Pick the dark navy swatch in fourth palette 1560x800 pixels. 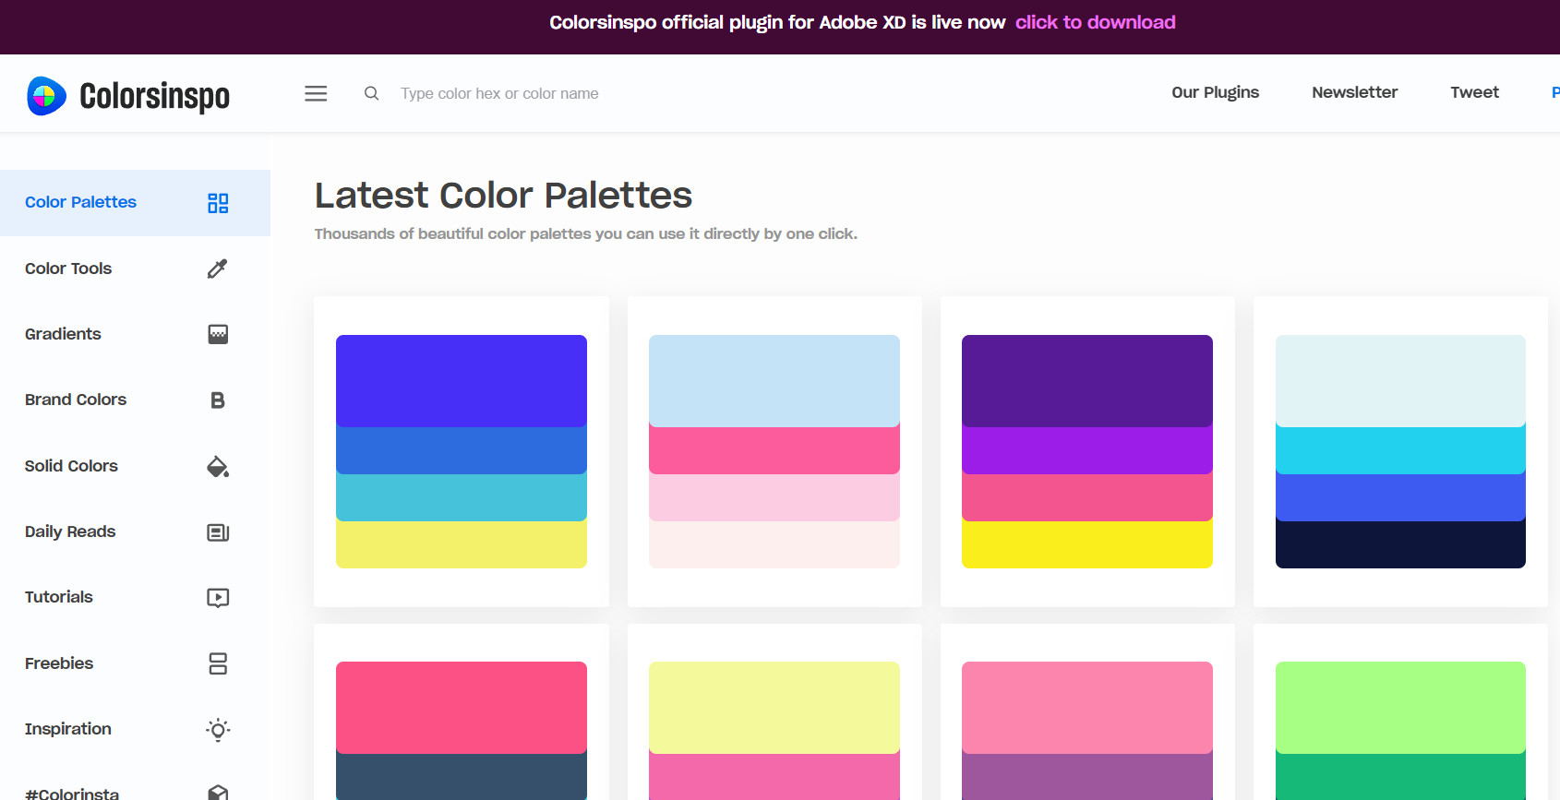pos(1400,544)
